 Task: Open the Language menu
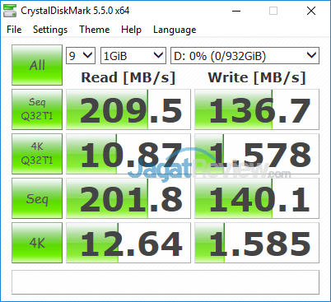point(175,30)
